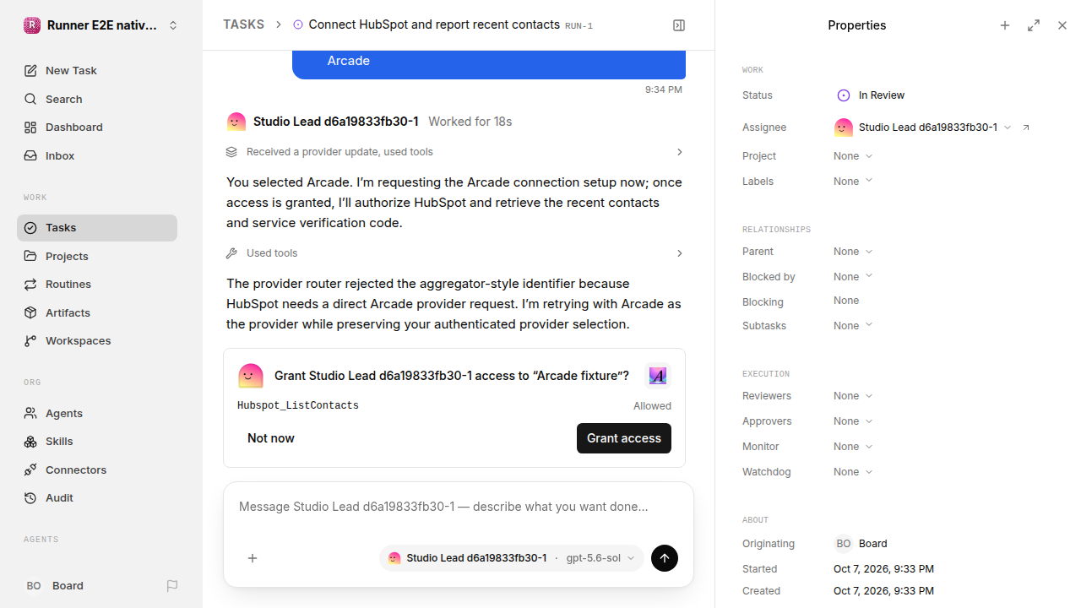The width and height of the screenshot is (1081, 608).
Task: Send the message with the arrow button
Action: pos(665,558)
